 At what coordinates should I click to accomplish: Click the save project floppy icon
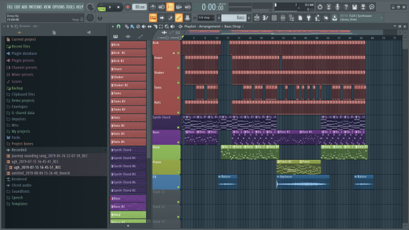[x=354, y=7]
